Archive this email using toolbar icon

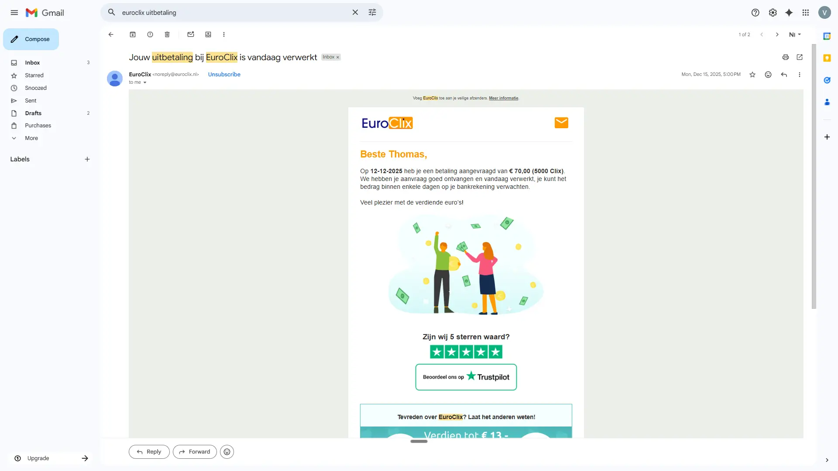pyautogui.click(x=133, y=34)
